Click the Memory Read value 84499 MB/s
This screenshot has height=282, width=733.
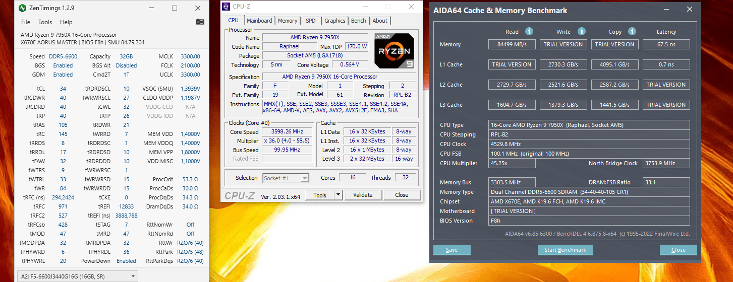pos(512,44)
